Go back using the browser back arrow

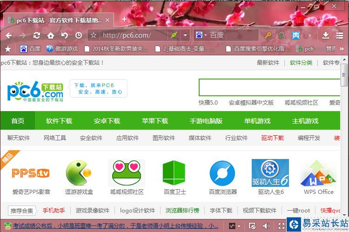(9, 35)
